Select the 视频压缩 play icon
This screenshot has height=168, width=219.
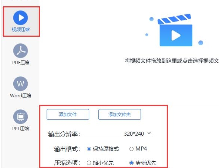21,18
